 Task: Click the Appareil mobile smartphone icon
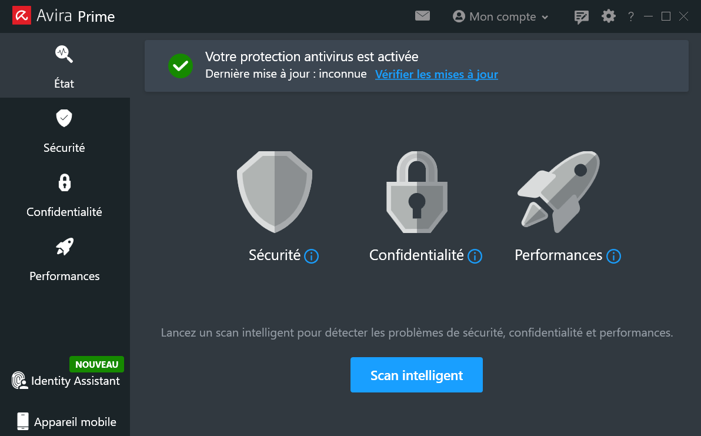[x=22, y=421]
